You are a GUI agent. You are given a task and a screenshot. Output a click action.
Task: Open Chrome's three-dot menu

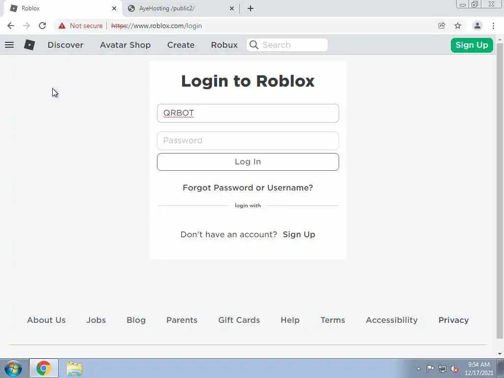(x=493, y=26)
